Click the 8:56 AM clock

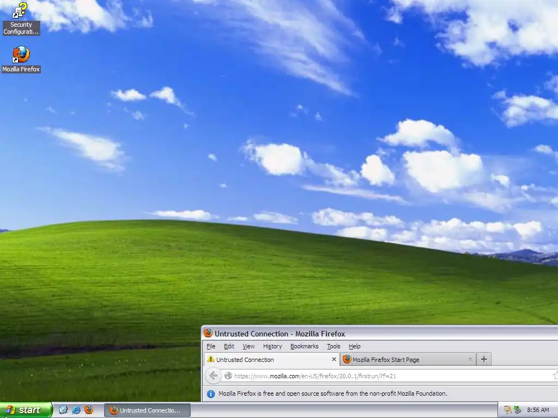pos(538,410)
